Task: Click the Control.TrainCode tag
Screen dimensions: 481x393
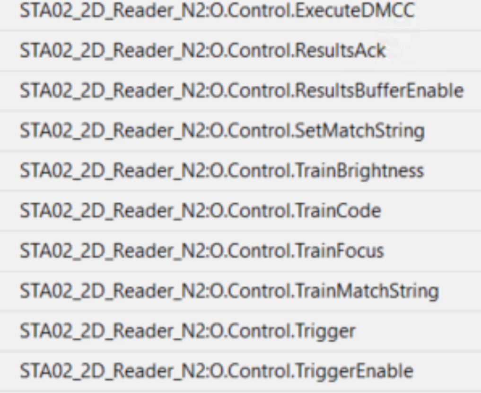Action: 200,211
